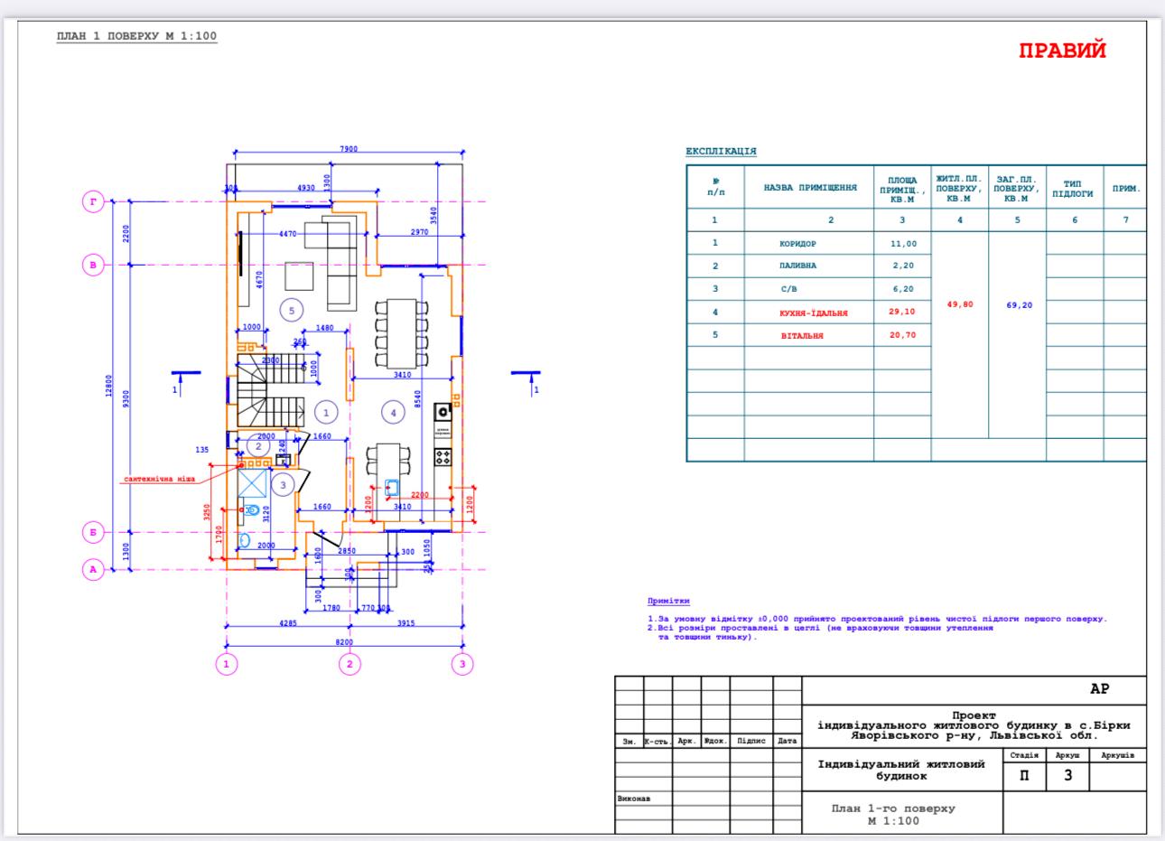
Task: Click the ЕКСПЛІКАЦІЯ table heading
Action: [x=721, y=152]
